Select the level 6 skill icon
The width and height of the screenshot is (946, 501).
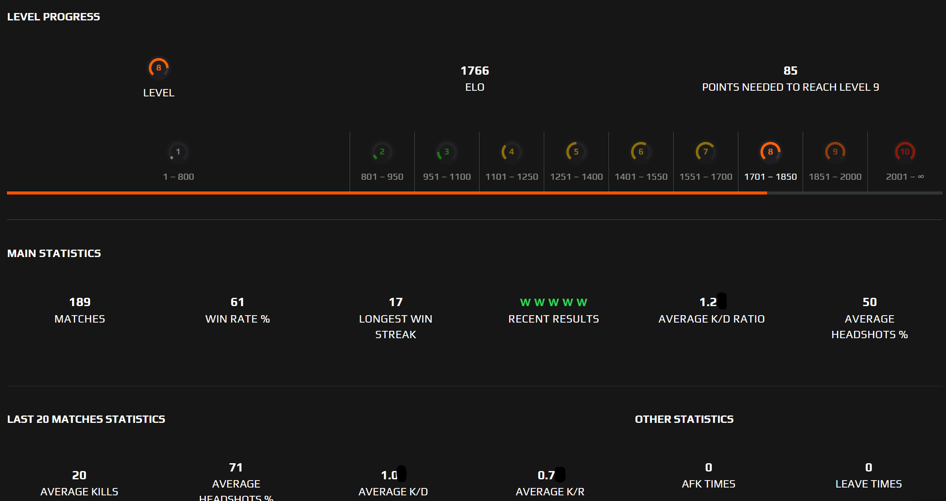pos(641,152)
